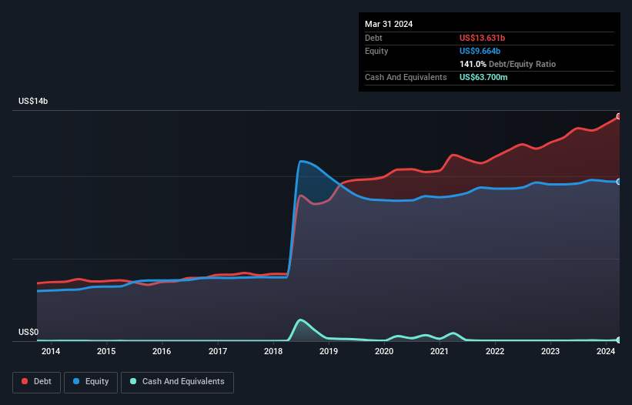The height and width of the screenshot is (405, 632).
Task: Click the US$14b y-axis label
Action: (x=33, y=101)
